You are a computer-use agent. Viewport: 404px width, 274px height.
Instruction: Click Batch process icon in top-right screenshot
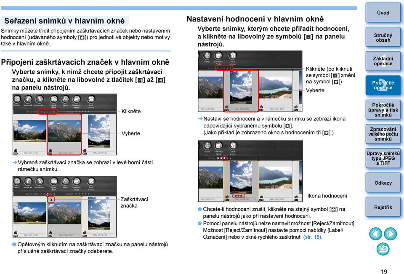point(233,56)
